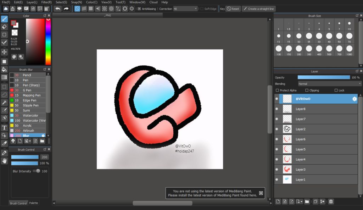
Task: Duplicate the layer with copy icon
Action: pyautogui.click(x=315, y=201)
